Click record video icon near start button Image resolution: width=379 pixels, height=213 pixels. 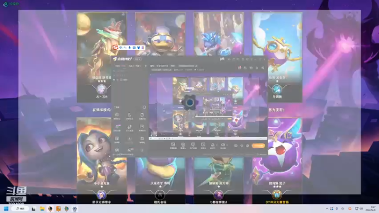[236, 146]
